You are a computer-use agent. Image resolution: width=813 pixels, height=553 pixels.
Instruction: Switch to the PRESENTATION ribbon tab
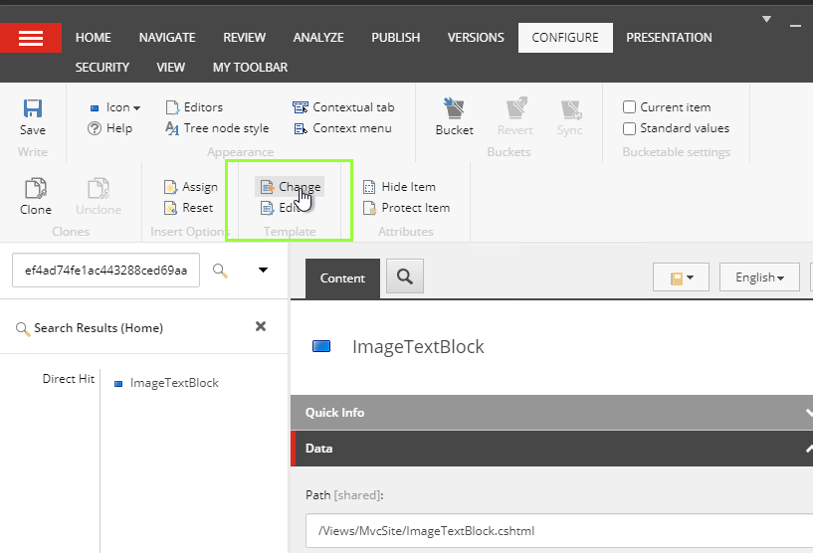tap(669, 38)
